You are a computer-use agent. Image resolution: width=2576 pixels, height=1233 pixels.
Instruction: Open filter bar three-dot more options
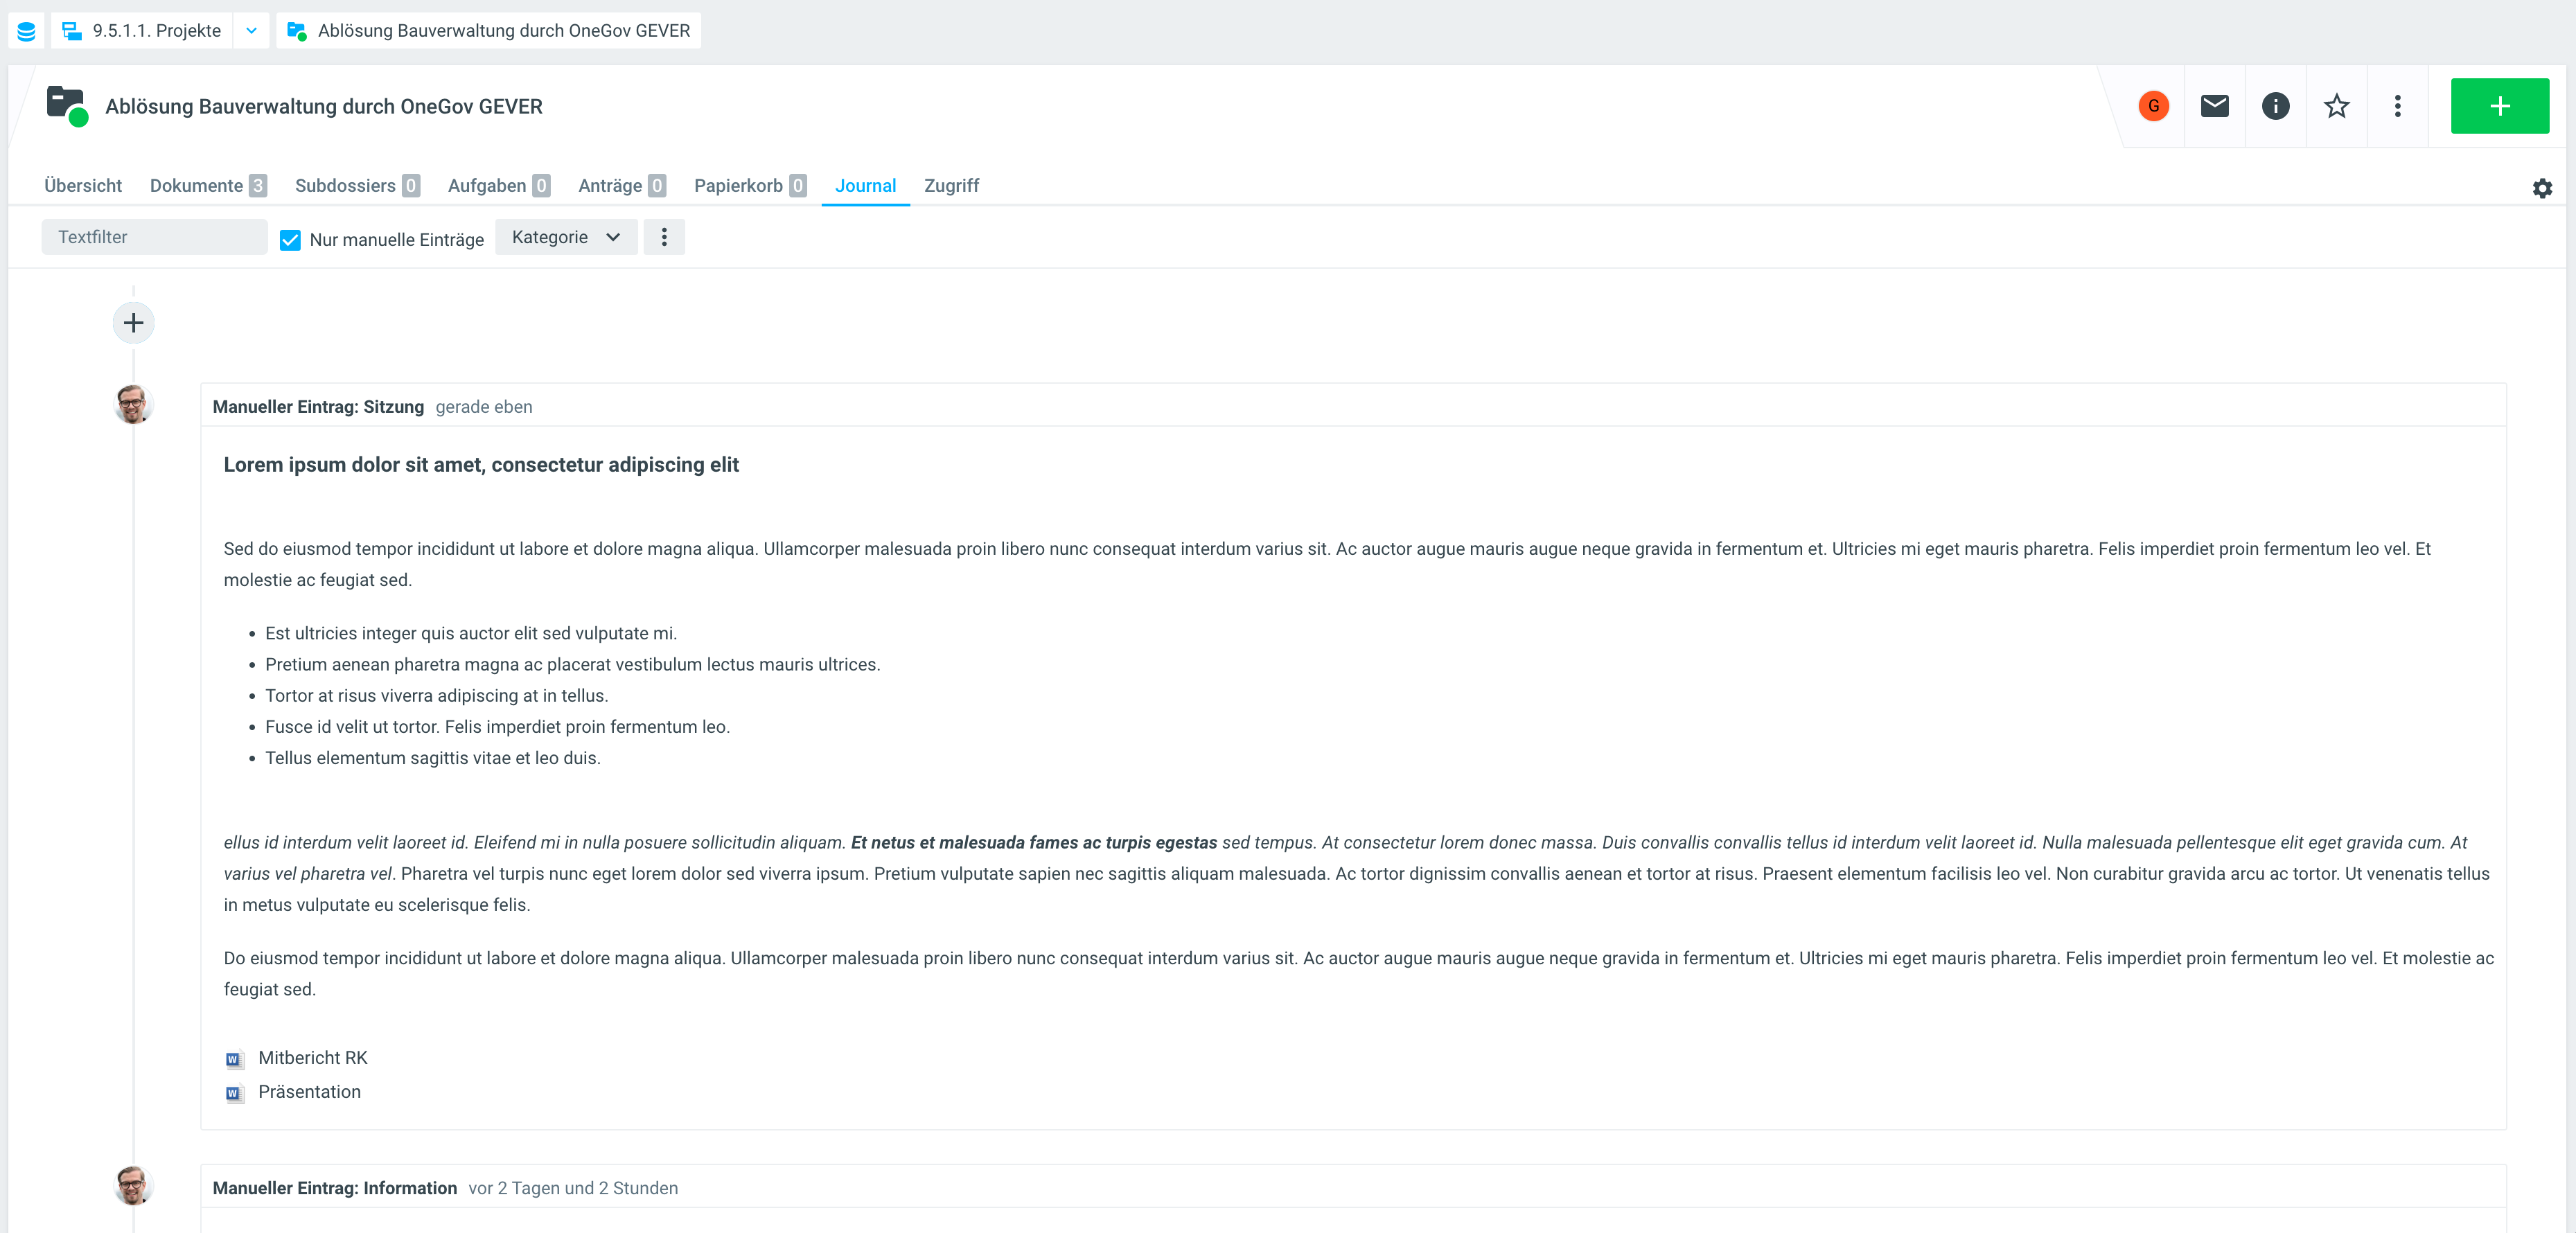pos(664,237)
